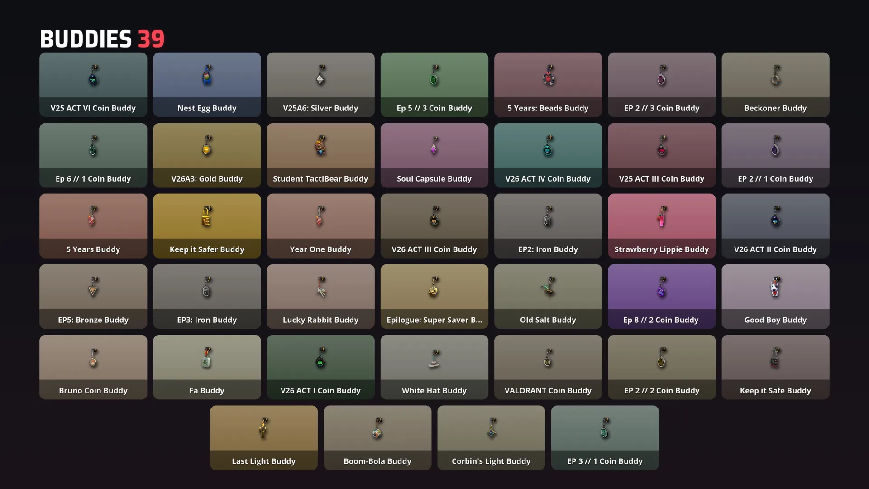Click the V26A3: Gold Buddy charm icon

(207, 146)
